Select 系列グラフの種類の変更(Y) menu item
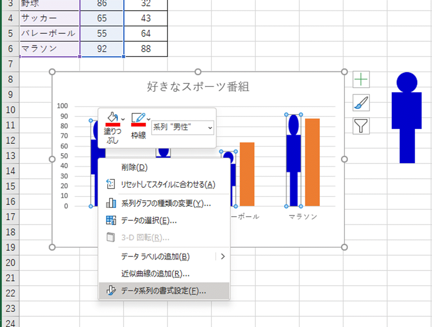Image resolution: width=432 pixels, height=327 pixels. pos(164,203)
